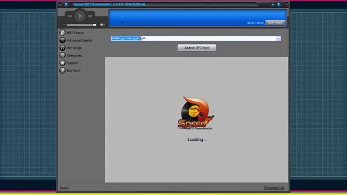Click the Categories sidebar icon

(x=62, y=55)
